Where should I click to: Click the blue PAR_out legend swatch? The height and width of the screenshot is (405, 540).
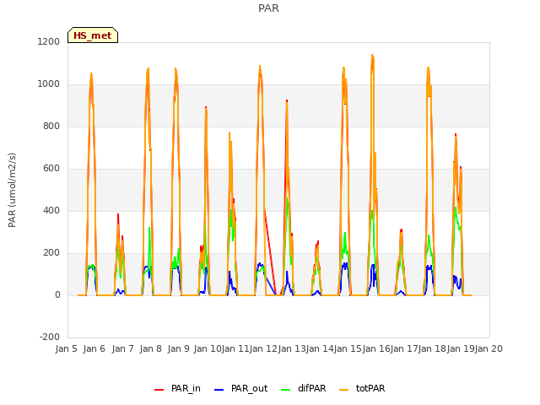point(219,390)
